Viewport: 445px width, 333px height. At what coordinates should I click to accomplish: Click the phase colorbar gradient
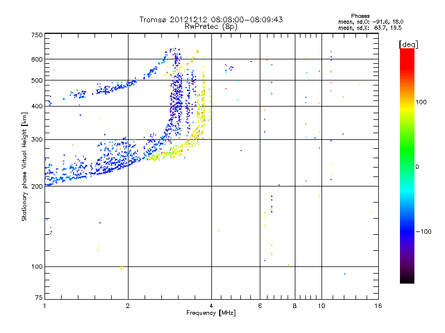click(407, 165)
